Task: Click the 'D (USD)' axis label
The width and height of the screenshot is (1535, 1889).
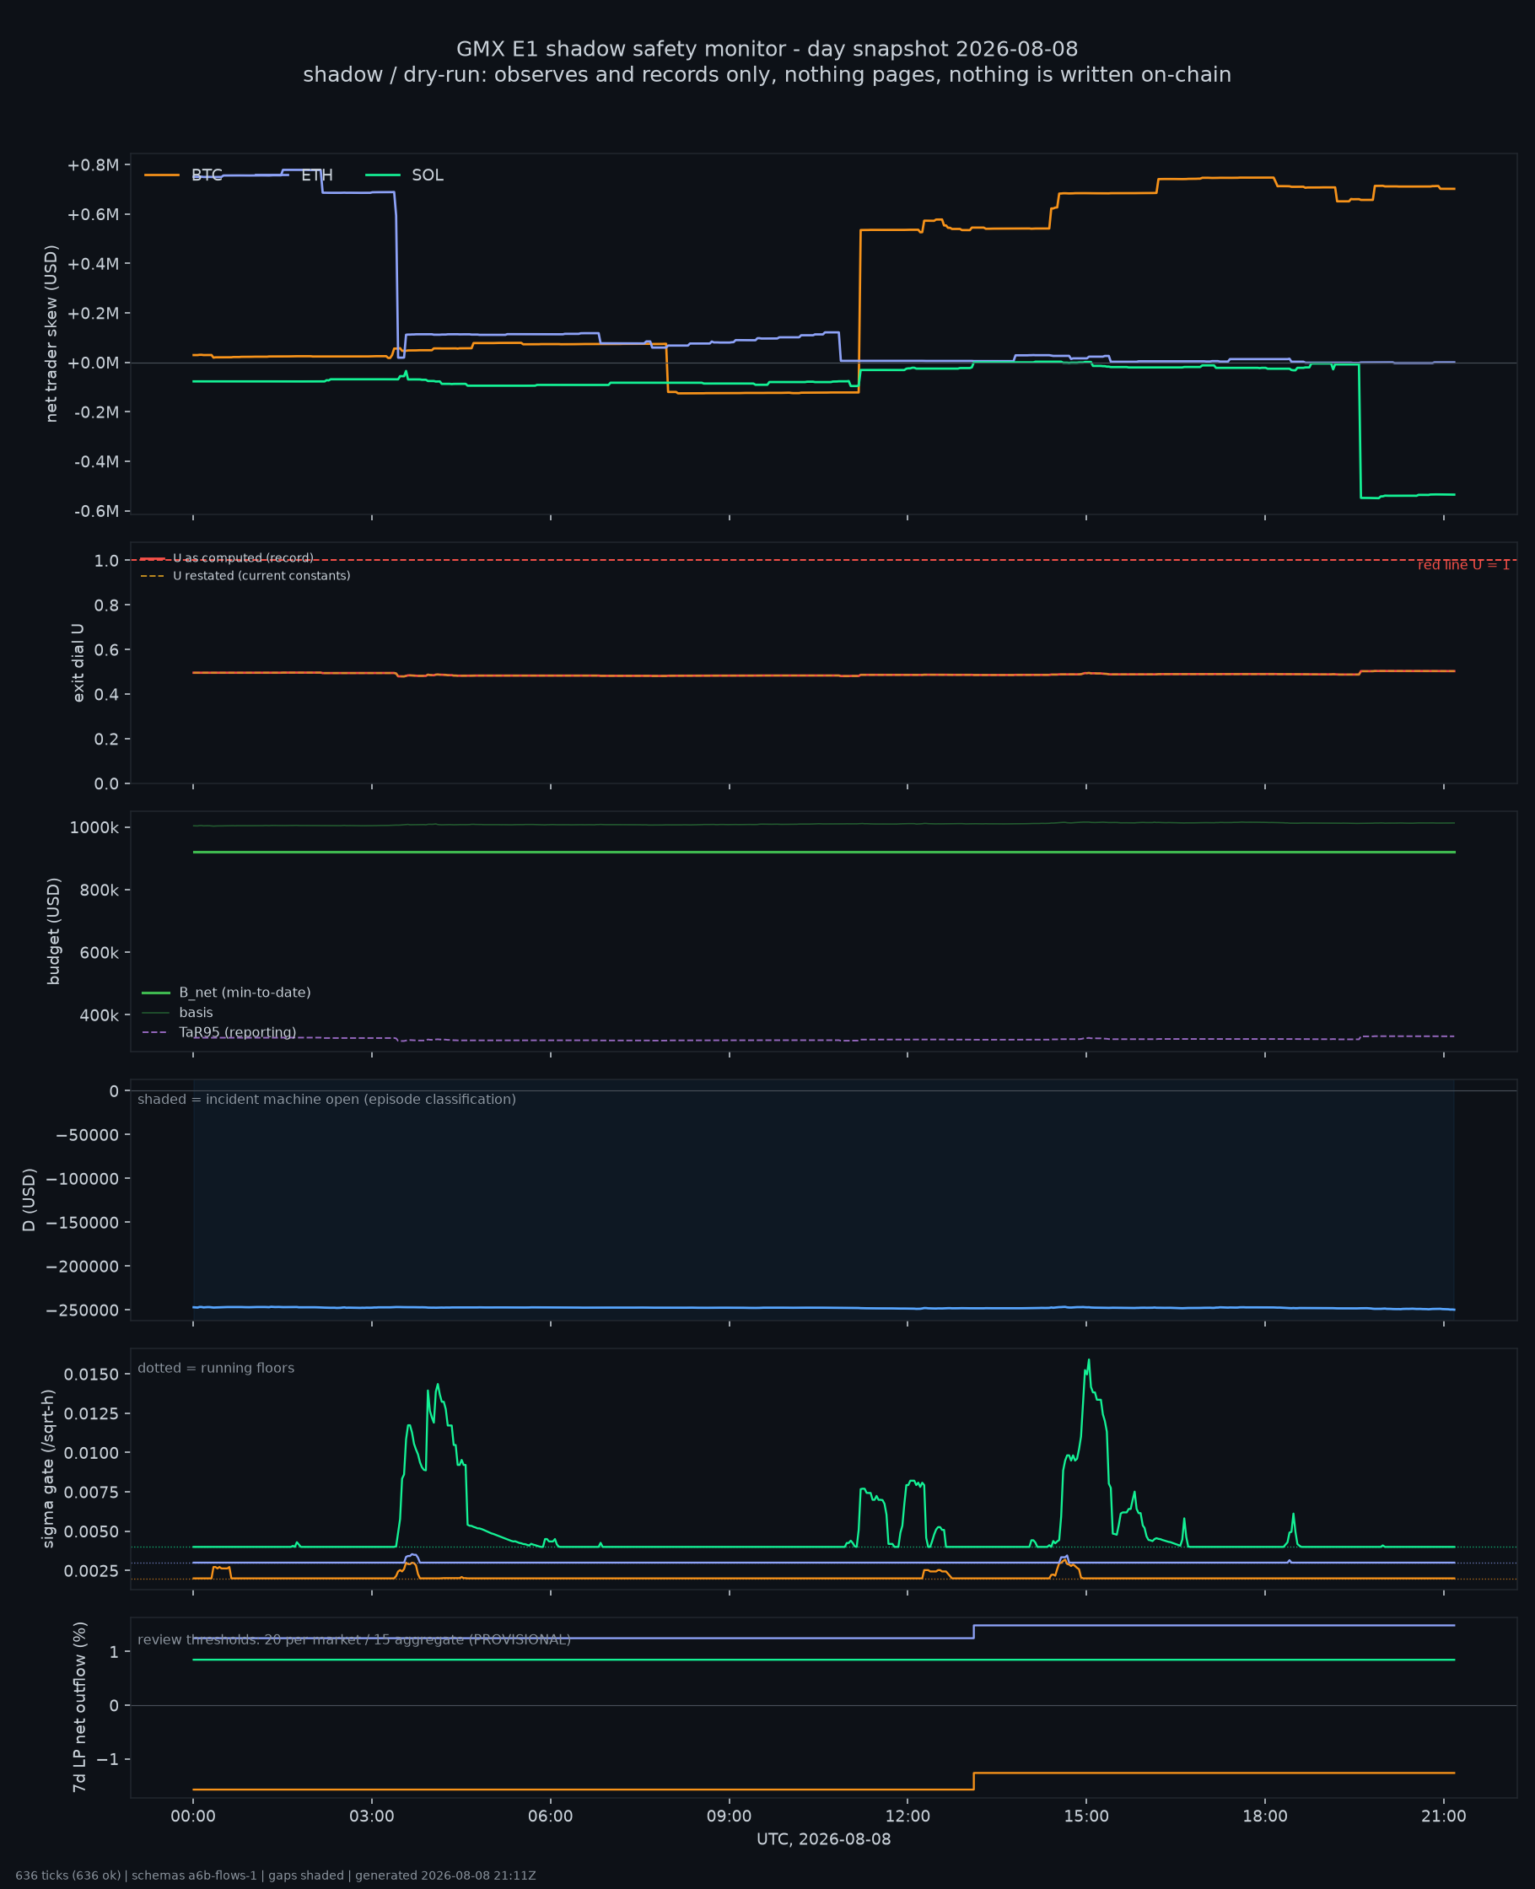Action: coord(30,1199)
